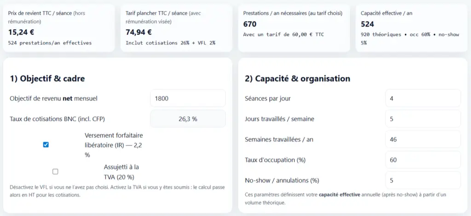Click the Objectif de revenu net mensuel field
The height and width of the screenshot is (216, 471).
point(188,98)
